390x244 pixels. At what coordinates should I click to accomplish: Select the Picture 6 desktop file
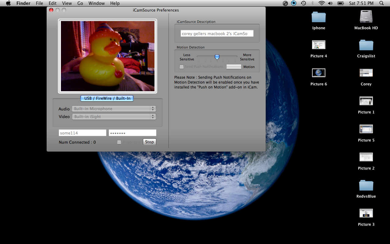(319, 73)
